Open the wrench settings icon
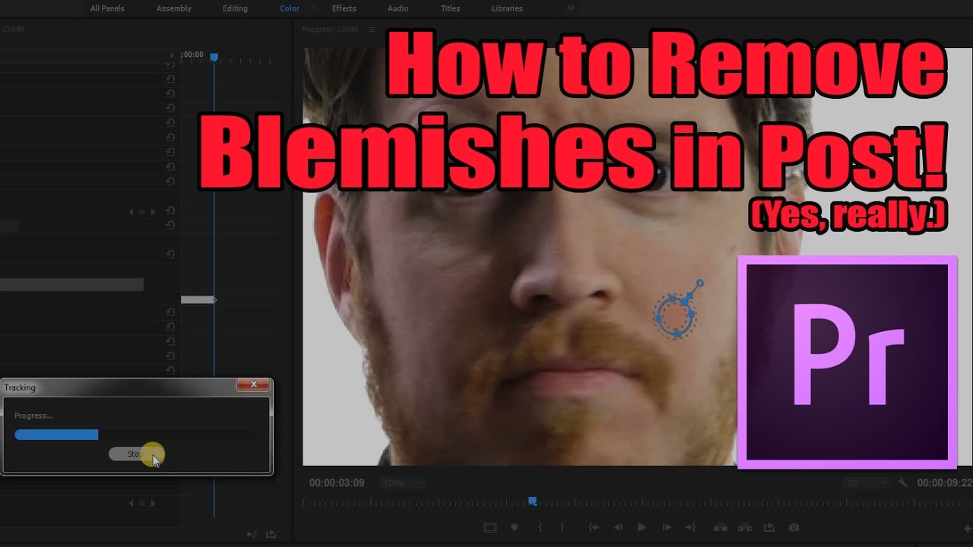Viewport: 973px width, 547px height. pyautogui.click(x=903, y=482)
